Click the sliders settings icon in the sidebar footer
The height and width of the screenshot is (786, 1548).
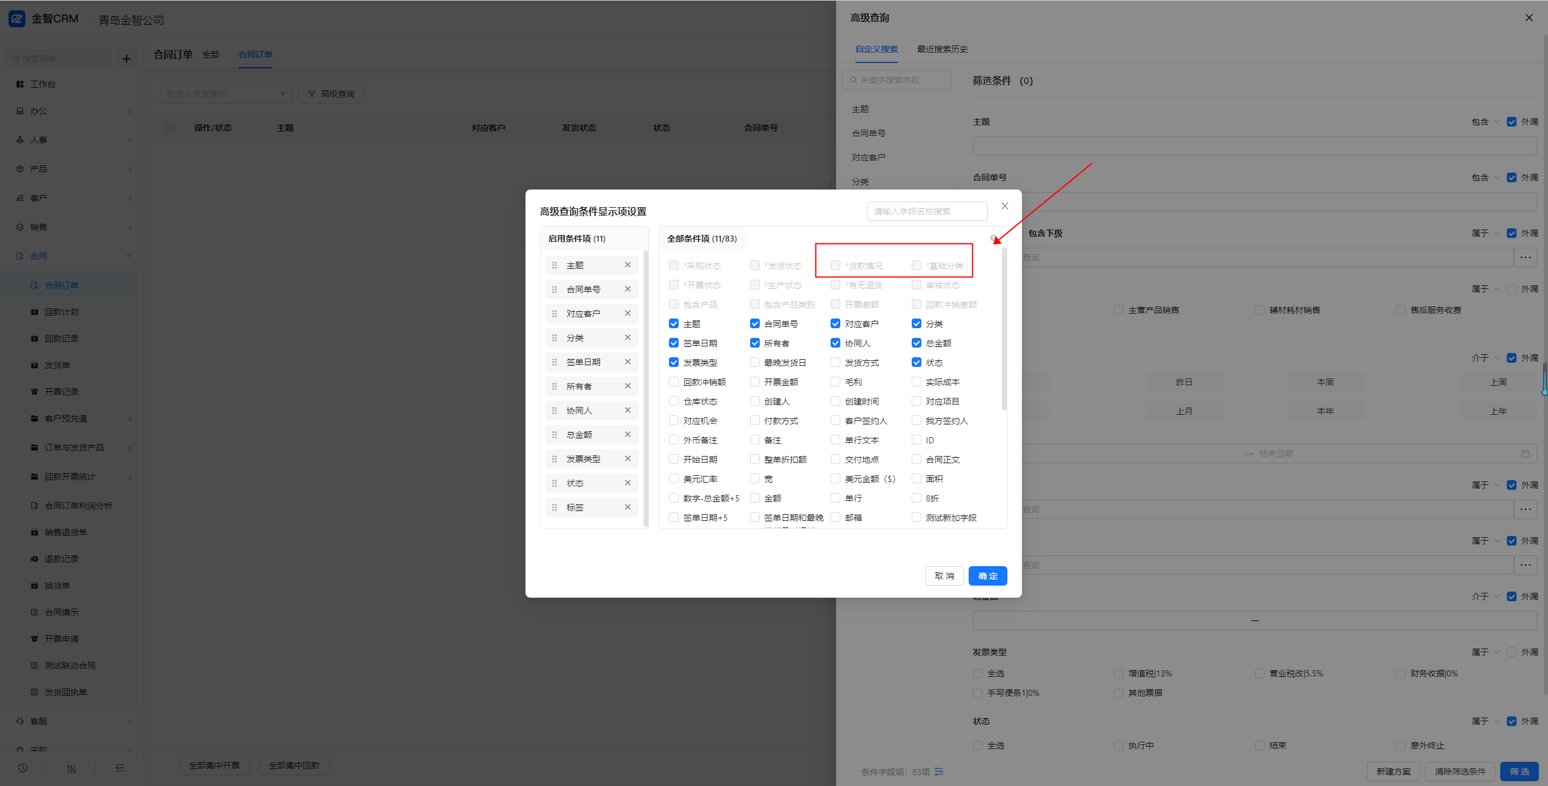pos(71,768)
